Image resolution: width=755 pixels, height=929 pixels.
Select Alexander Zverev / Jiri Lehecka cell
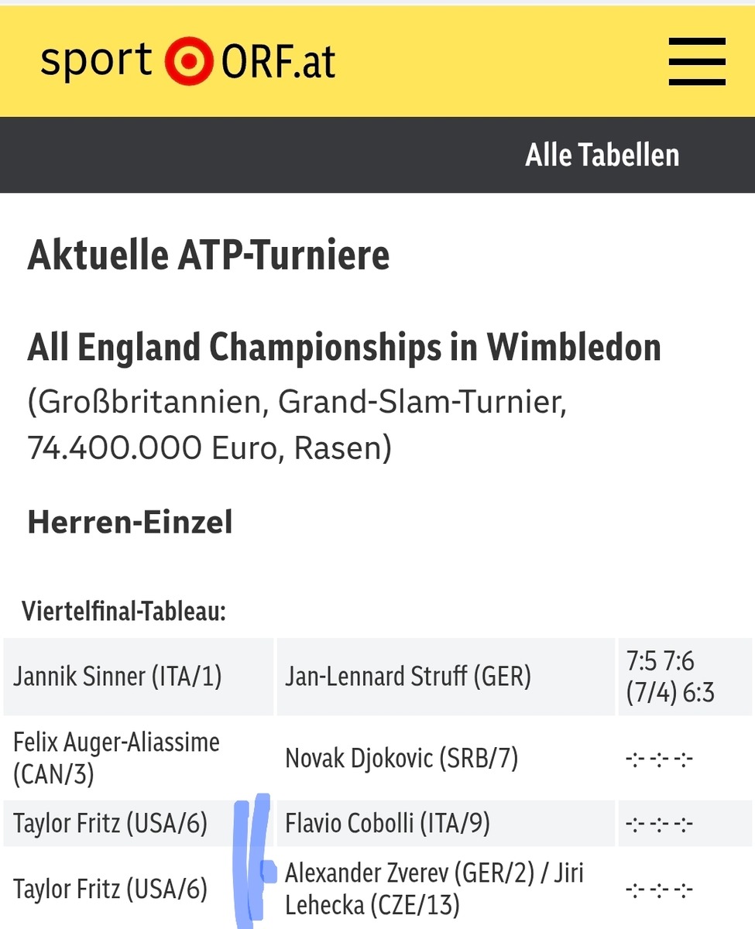click(x=445, y=889)
